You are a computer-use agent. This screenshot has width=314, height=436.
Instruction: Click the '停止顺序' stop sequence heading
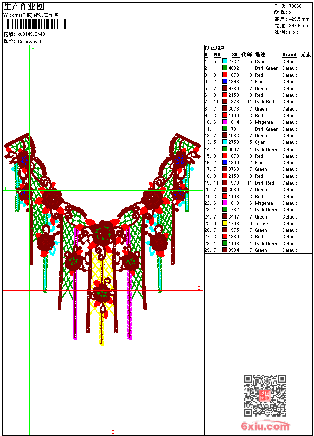(216, 48)
